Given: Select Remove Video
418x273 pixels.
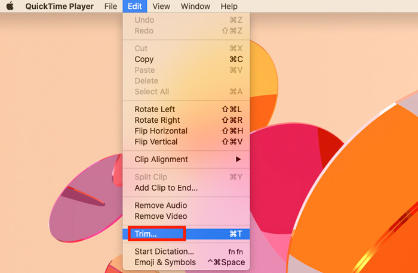Looking at the screenshot, I should pyautogui.click(x=186, y=216).
